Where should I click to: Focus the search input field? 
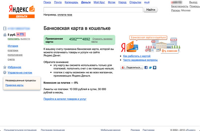coord(93,10)
